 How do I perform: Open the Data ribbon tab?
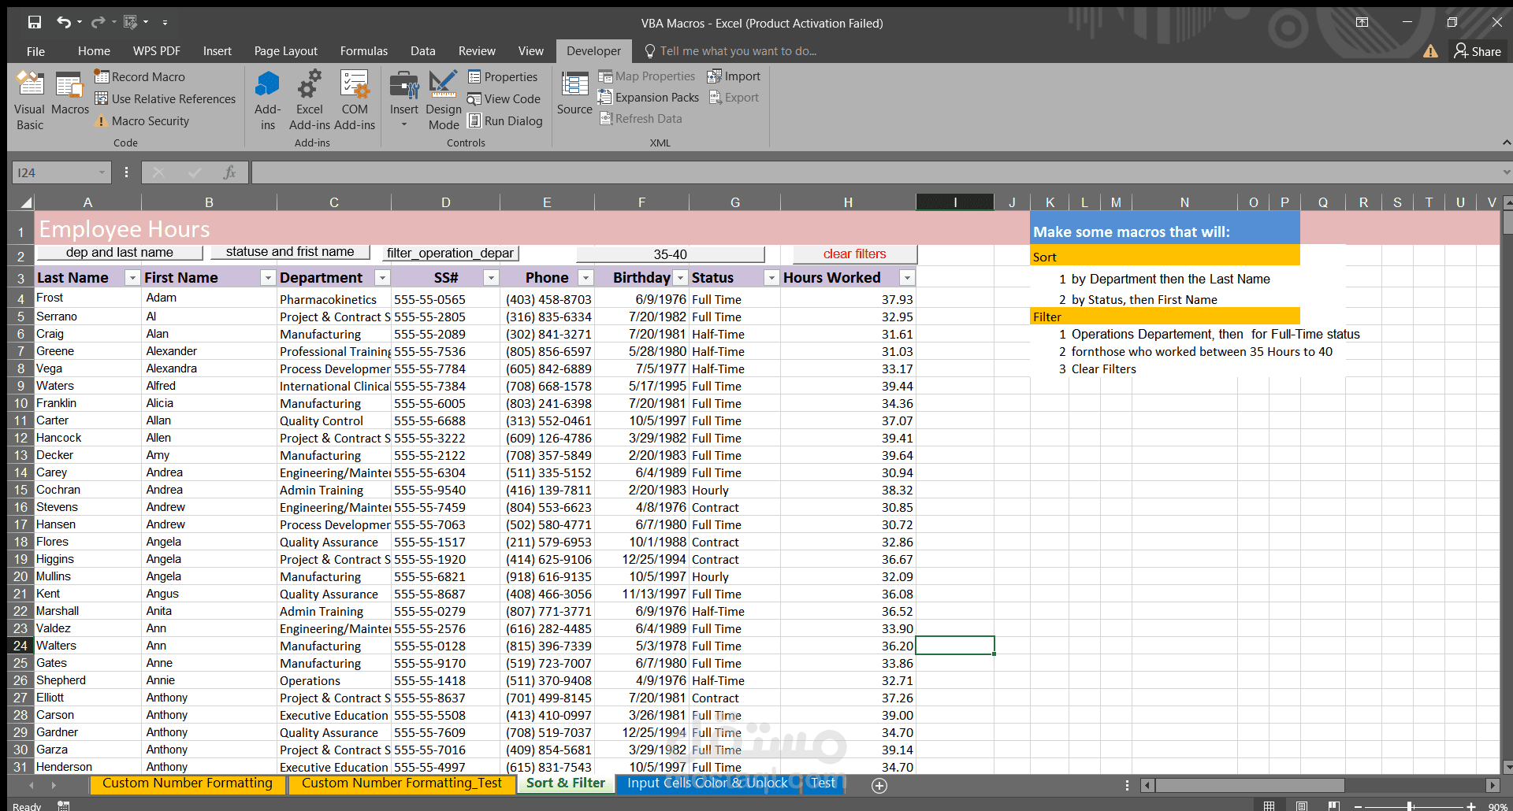coord(422,51)
